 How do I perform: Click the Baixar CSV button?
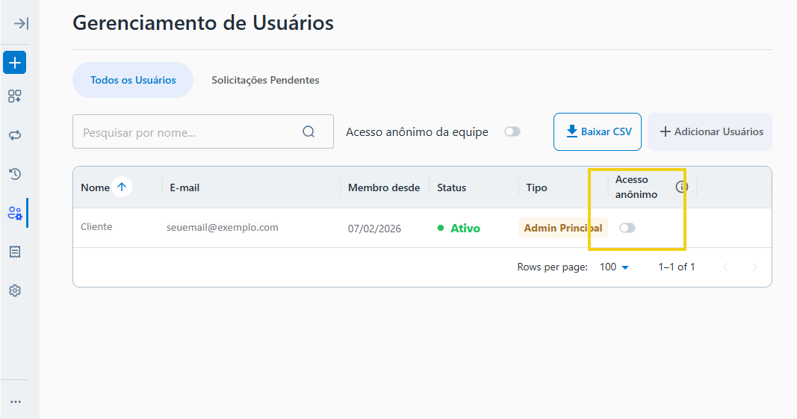(x=598, y=131)
